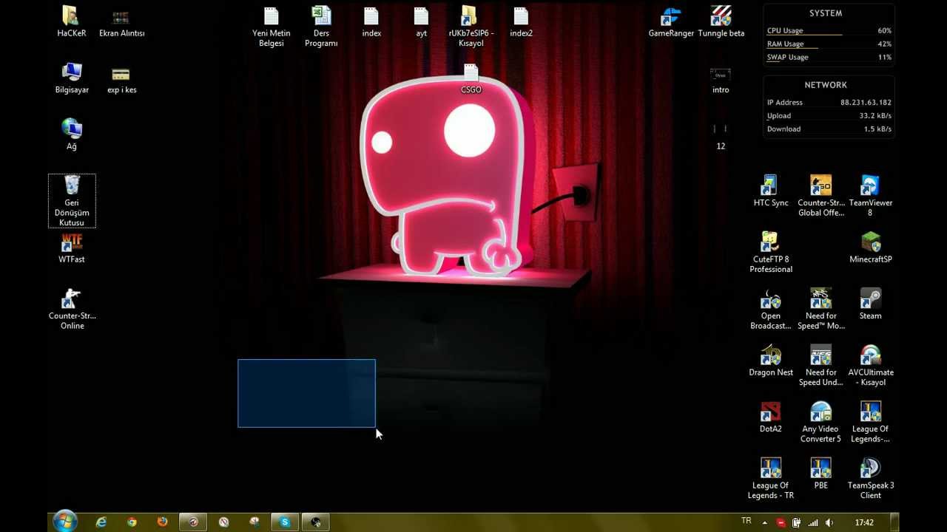The height and width of the screenshot is (532, 947).
Task: Select the intro file icon
Action: click(x=721, y=80)
